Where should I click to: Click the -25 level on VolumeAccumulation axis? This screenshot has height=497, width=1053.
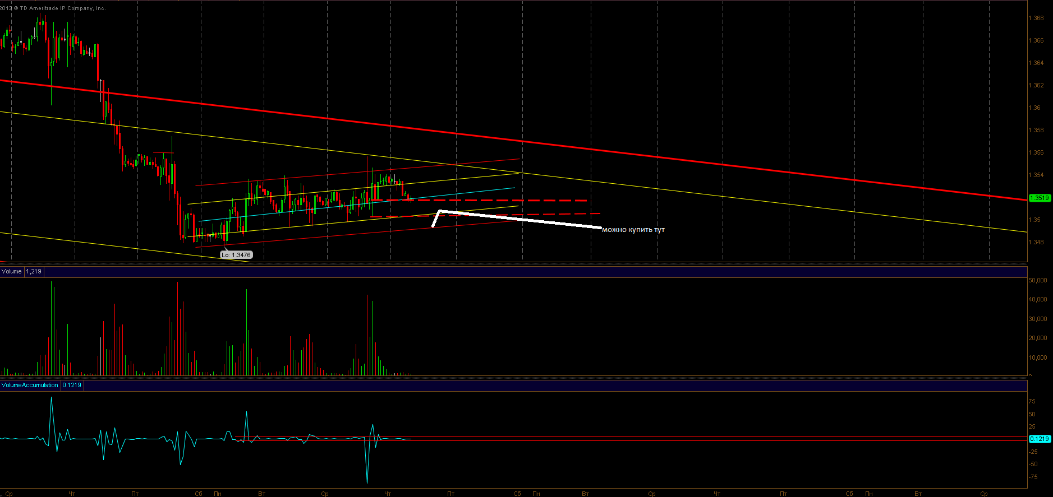1033,452
